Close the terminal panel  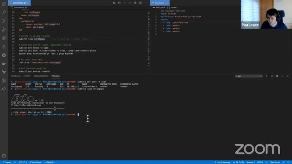pyautogui.click(x=288, y=76)
